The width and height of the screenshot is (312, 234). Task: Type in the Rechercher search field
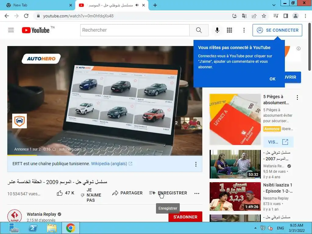click(135, 30)
